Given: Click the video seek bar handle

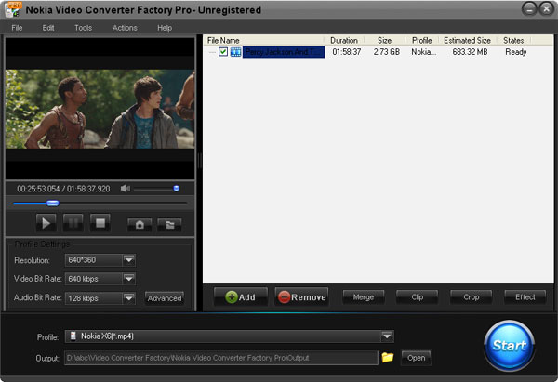Looking at the screenshot, I should pos(53,203).
